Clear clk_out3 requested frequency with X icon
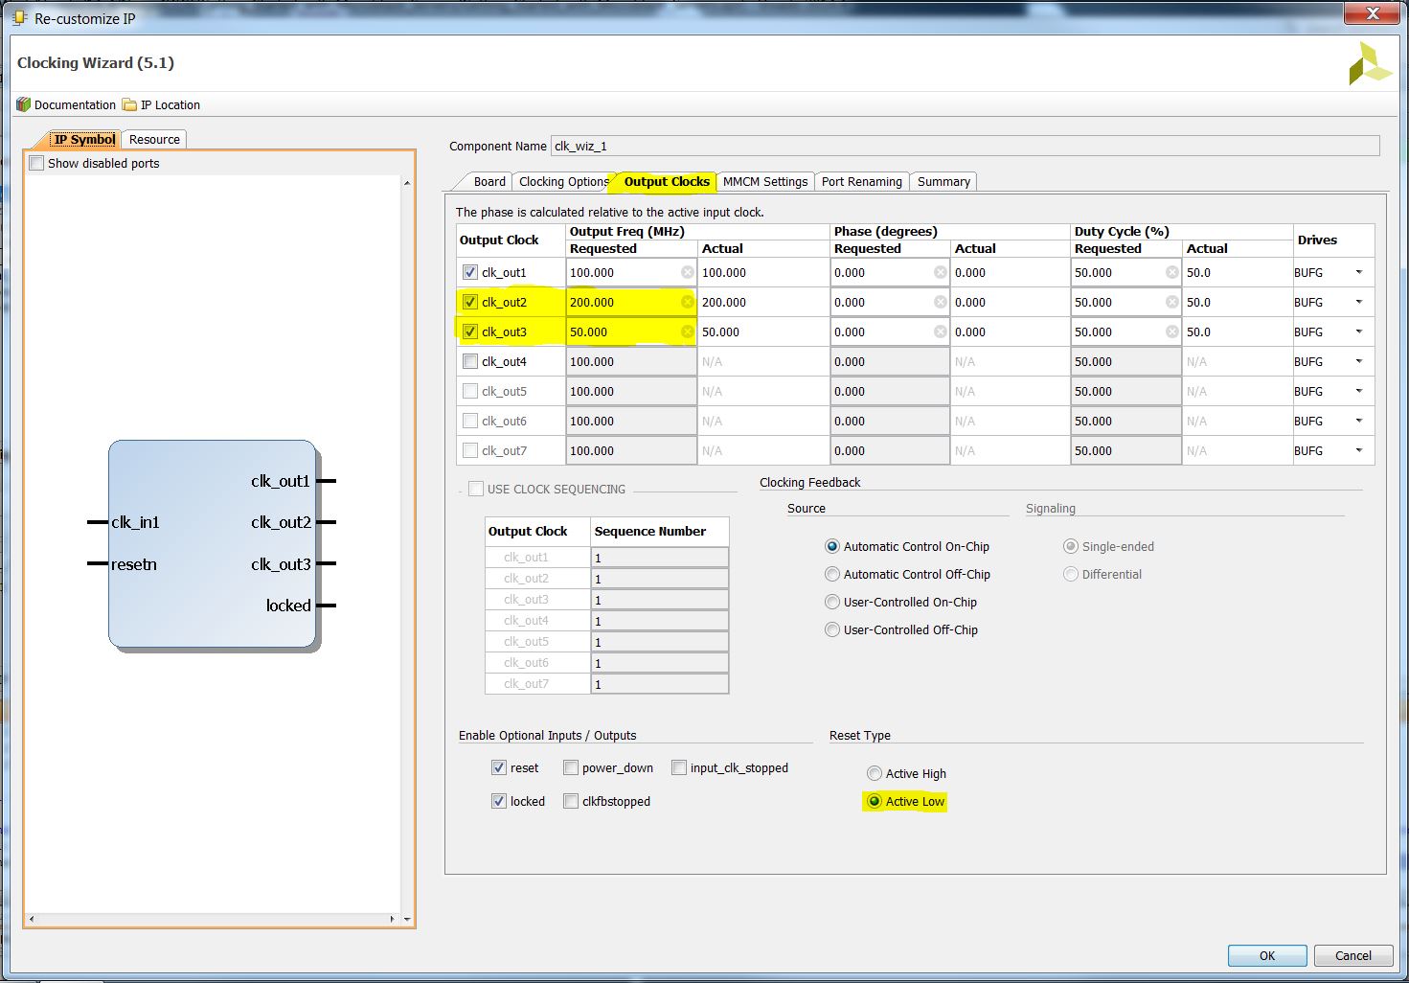Image resolution: width=1409 pixels, height=983 pixels. click(688, 331)
